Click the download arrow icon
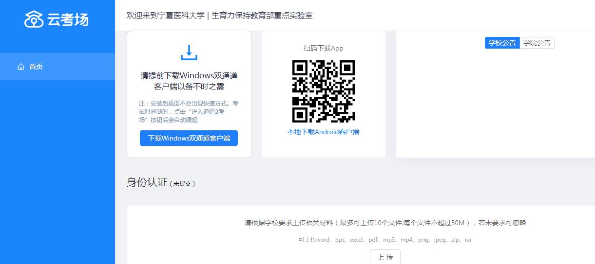Image resolution: width=595 pixels, height=264 pixels. [x=189, y=53]
